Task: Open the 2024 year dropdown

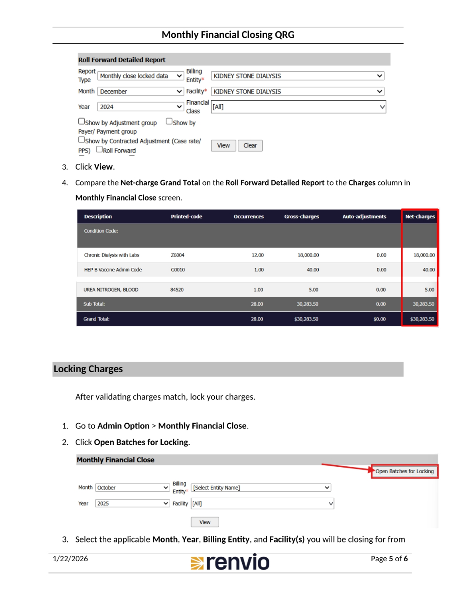Action: click(x=140, y=107)
